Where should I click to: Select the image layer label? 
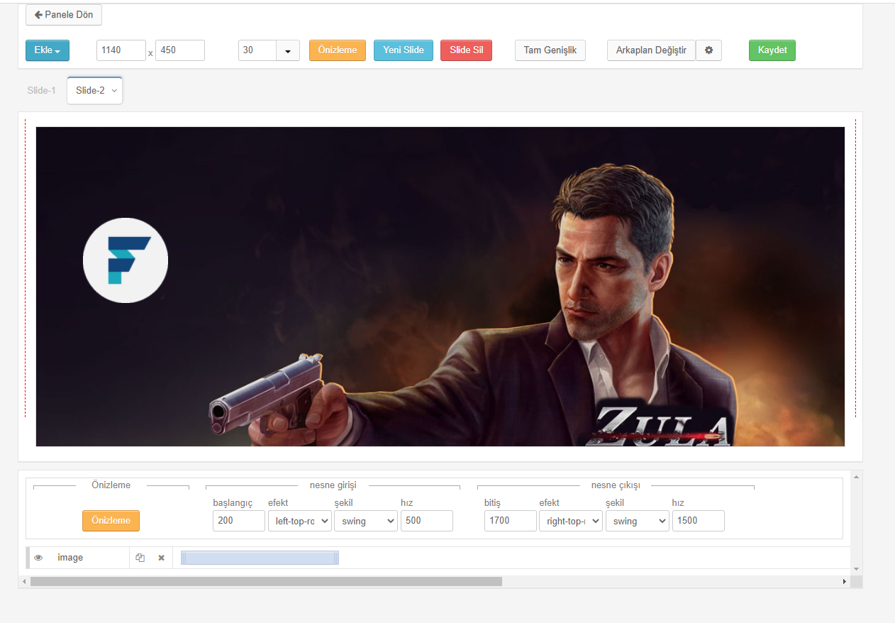[x=70, y=558]
